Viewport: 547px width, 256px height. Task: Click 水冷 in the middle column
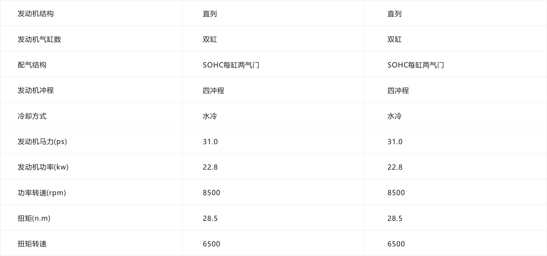[x=210, y=116]
